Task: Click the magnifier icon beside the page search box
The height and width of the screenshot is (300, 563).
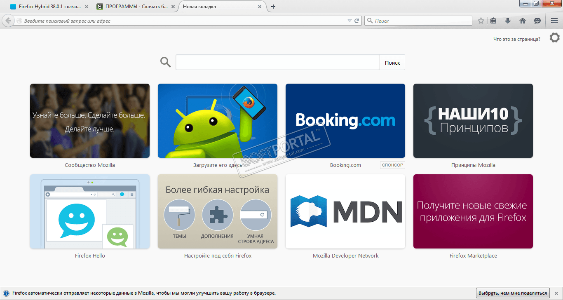Action: click(x=165, y=62)
